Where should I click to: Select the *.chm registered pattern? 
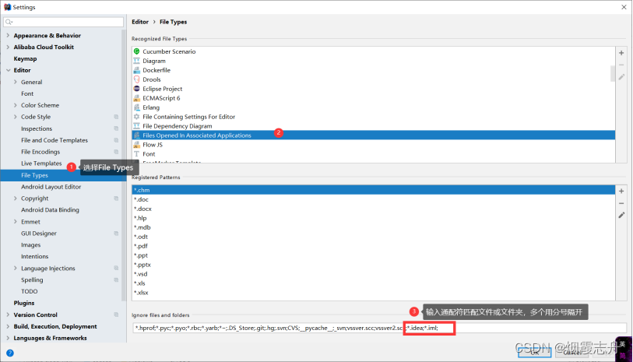point(374,190)
